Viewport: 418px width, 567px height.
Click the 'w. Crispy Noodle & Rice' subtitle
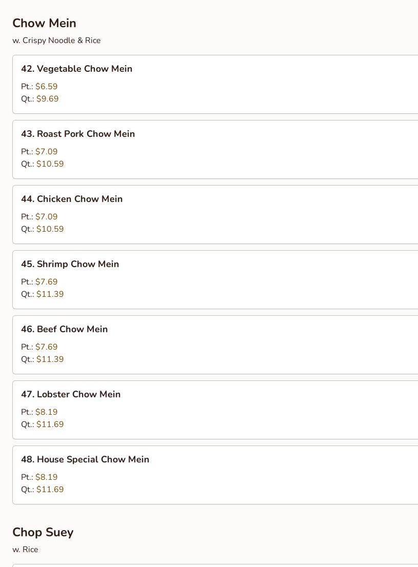pos(56,40)
